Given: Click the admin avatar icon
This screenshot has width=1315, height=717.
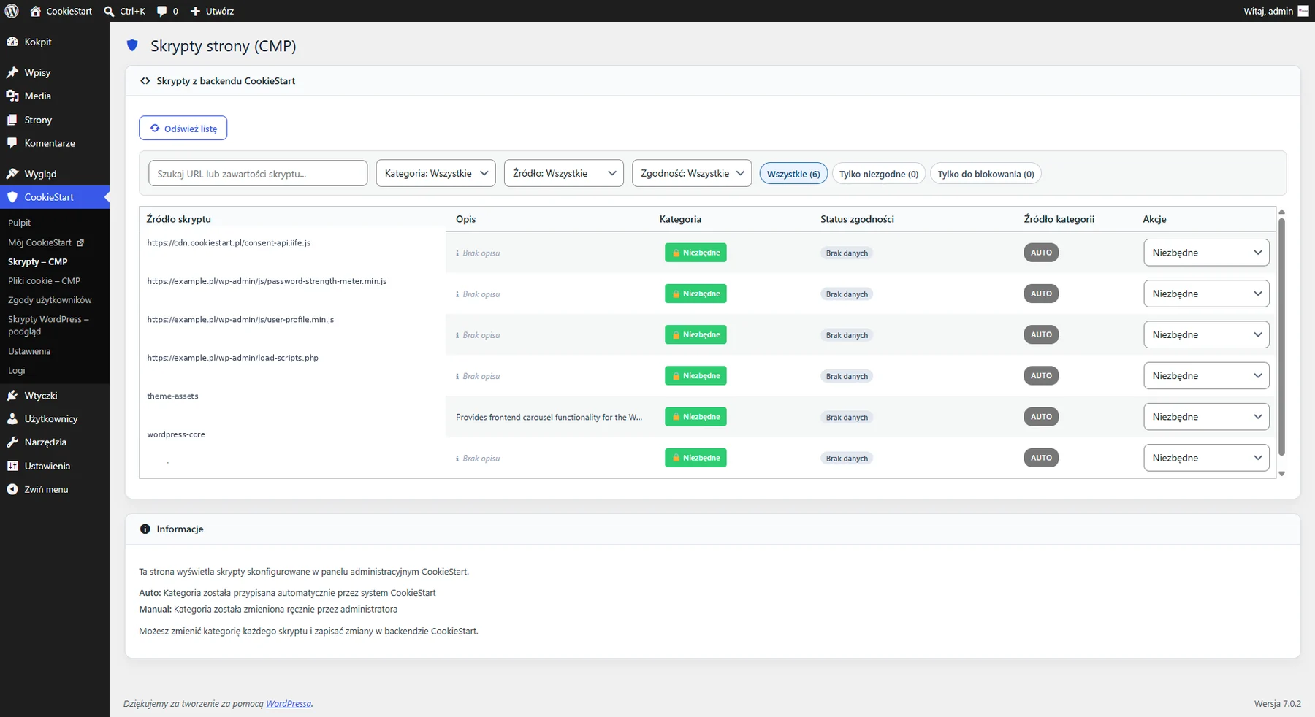Looking at the screenshot, I should (x=1303, y=11).
